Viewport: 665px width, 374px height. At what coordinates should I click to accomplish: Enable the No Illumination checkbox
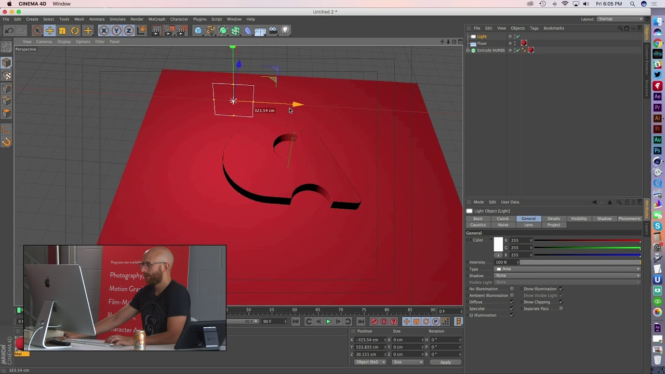(x=512, y=289)
